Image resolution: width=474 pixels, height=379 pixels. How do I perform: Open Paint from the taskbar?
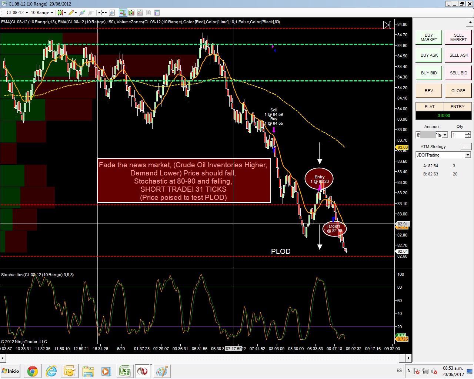pyautogui.click(x=161, y=371)
